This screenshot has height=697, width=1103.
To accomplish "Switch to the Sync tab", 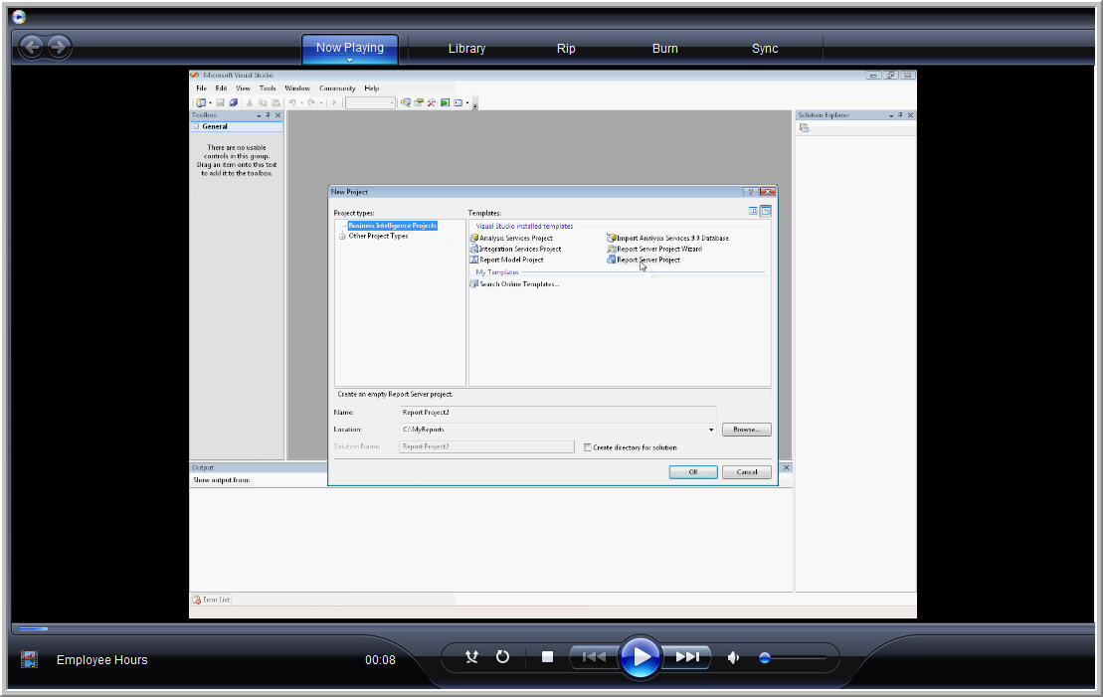I will [x=765, y=49].
